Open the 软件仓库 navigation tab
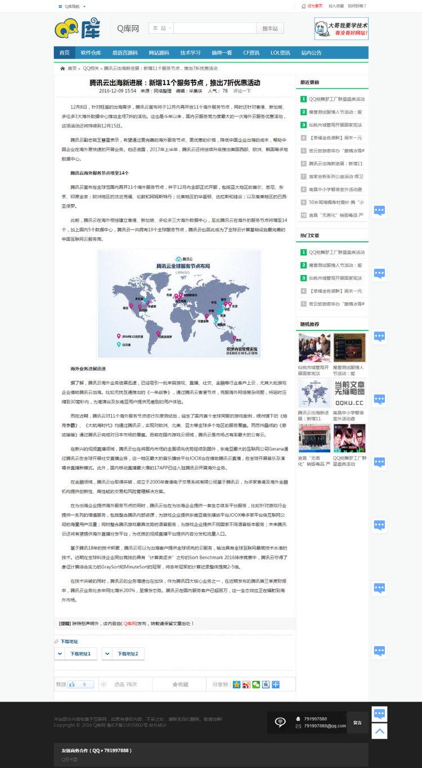The width and height of the screenshot is (422, 768). (91, 53)
